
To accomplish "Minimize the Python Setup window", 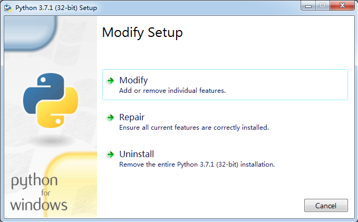I will click(308, 6).
